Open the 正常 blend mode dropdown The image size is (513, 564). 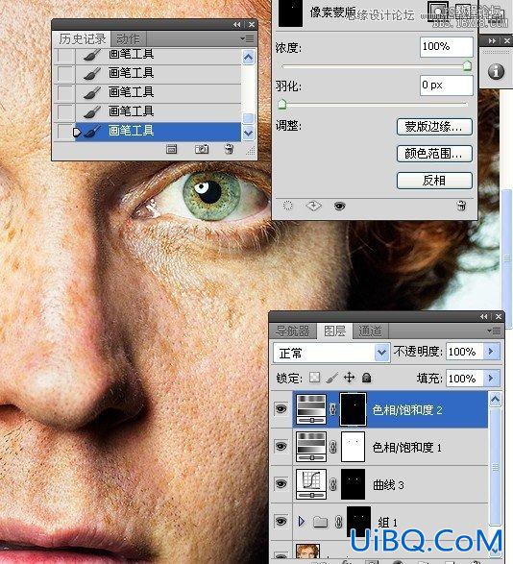pyautogui.click(x=331, y=353)
